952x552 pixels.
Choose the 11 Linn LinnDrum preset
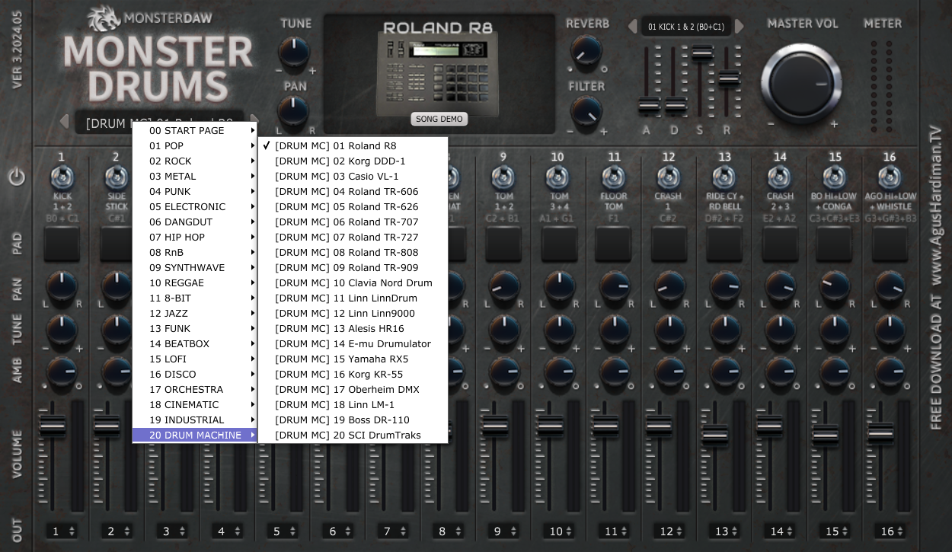[x=353, y=298]
